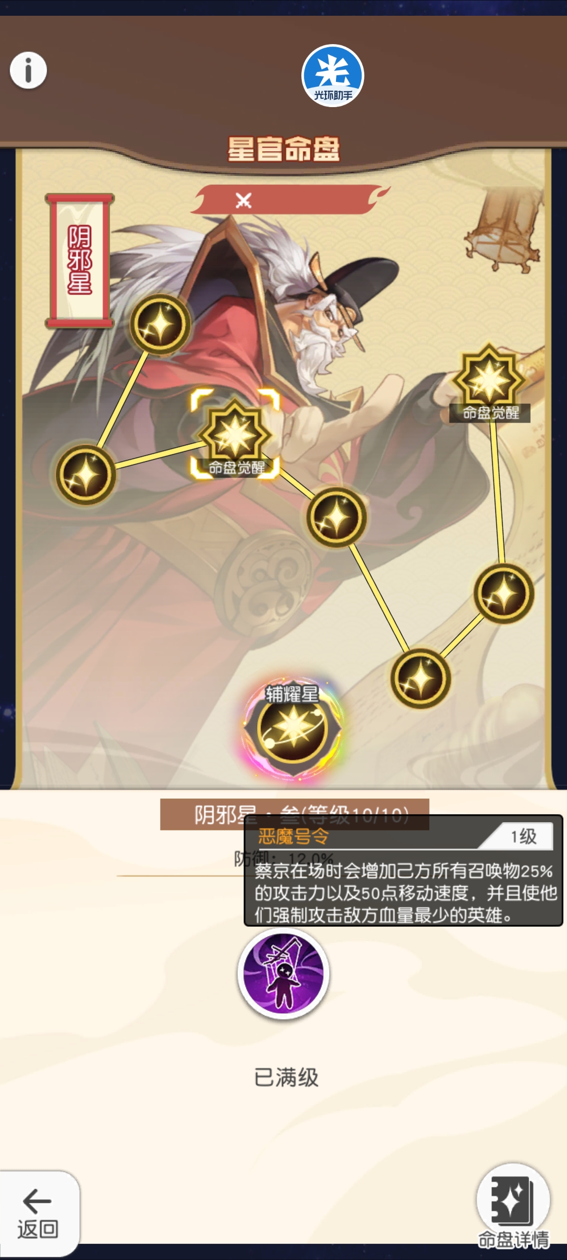Select the lowest star node on the constellation path
The width and height of the screenshot is (567, 1260).
coord(421,679)
